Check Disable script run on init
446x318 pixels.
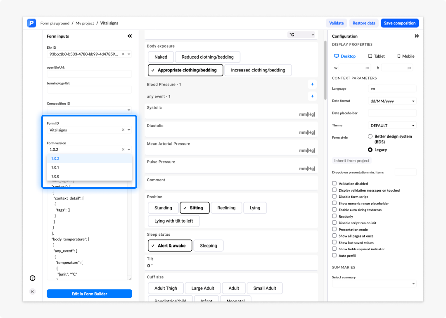[334, 223]
